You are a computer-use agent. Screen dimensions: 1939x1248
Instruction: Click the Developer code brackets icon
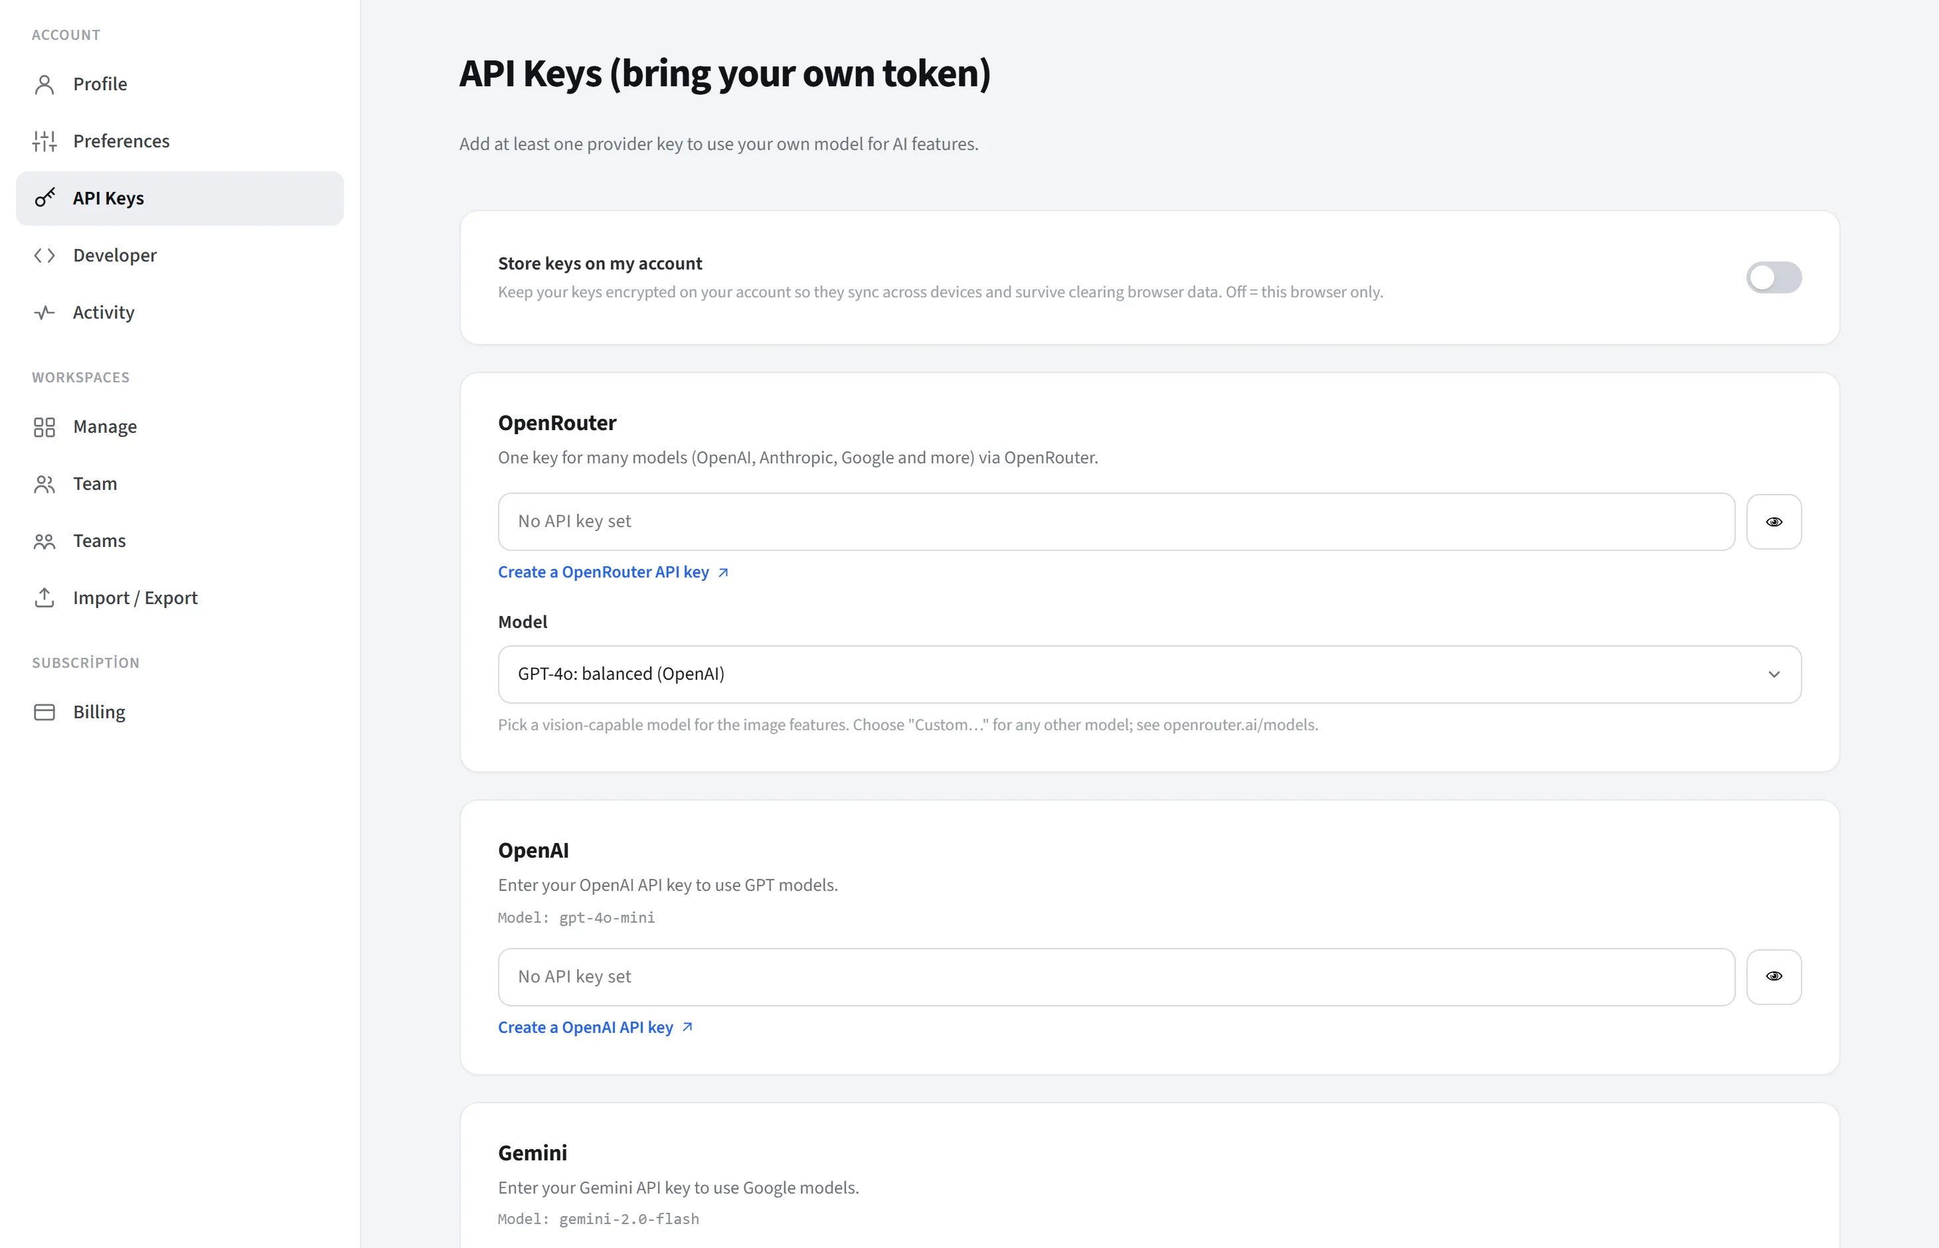[44, 256]
